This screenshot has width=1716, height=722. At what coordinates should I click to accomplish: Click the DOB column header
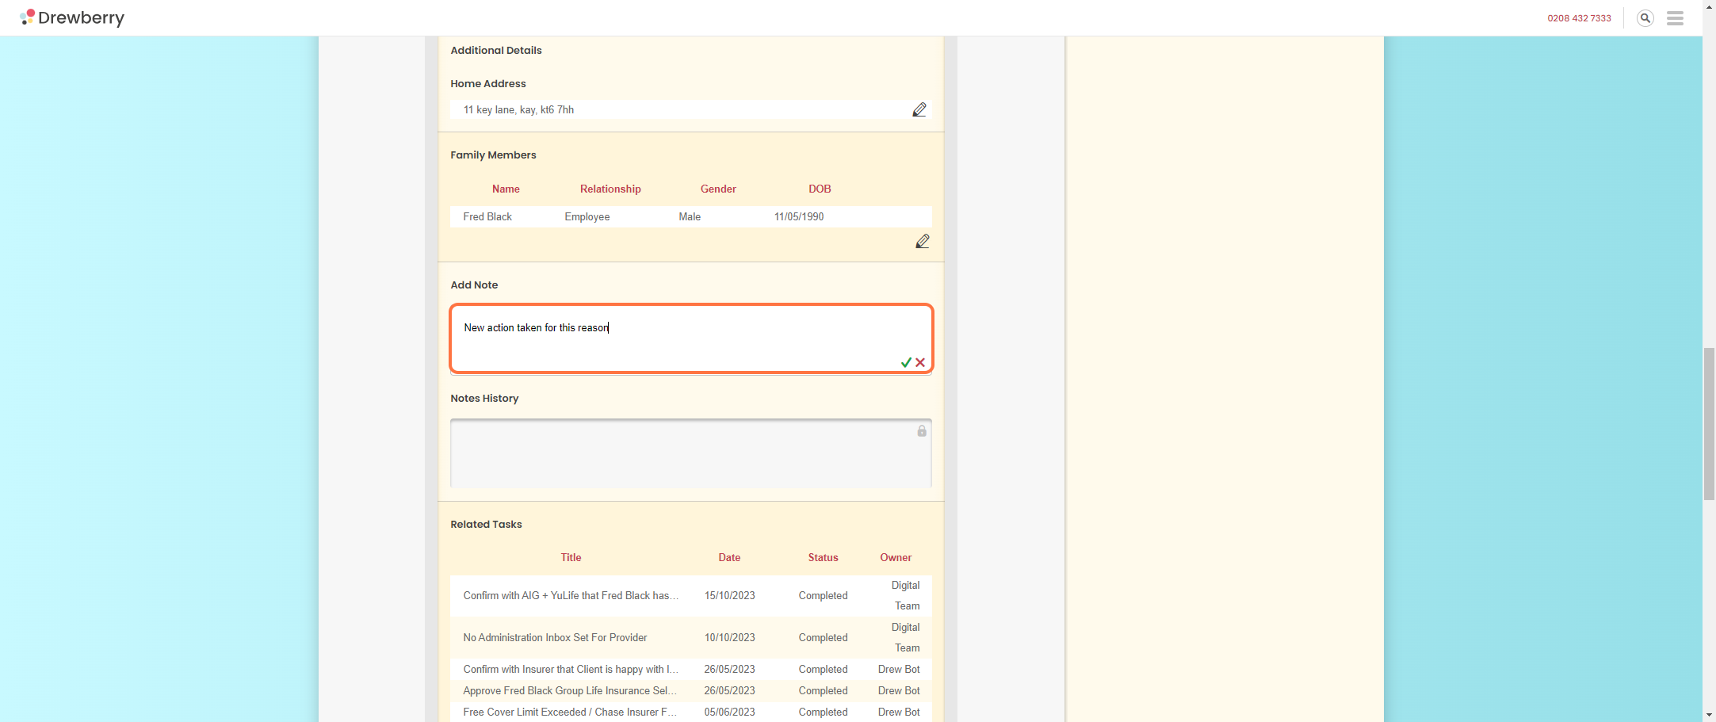pos(820,189)
